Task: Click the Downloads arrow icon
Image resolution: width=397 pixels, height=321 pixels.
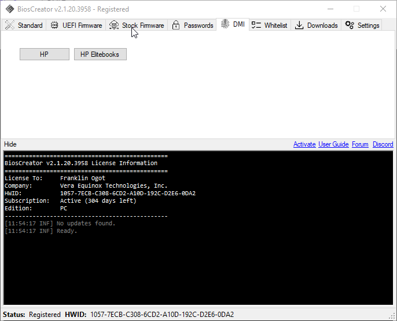Action: pyautogui.click(x=299, y=25)
